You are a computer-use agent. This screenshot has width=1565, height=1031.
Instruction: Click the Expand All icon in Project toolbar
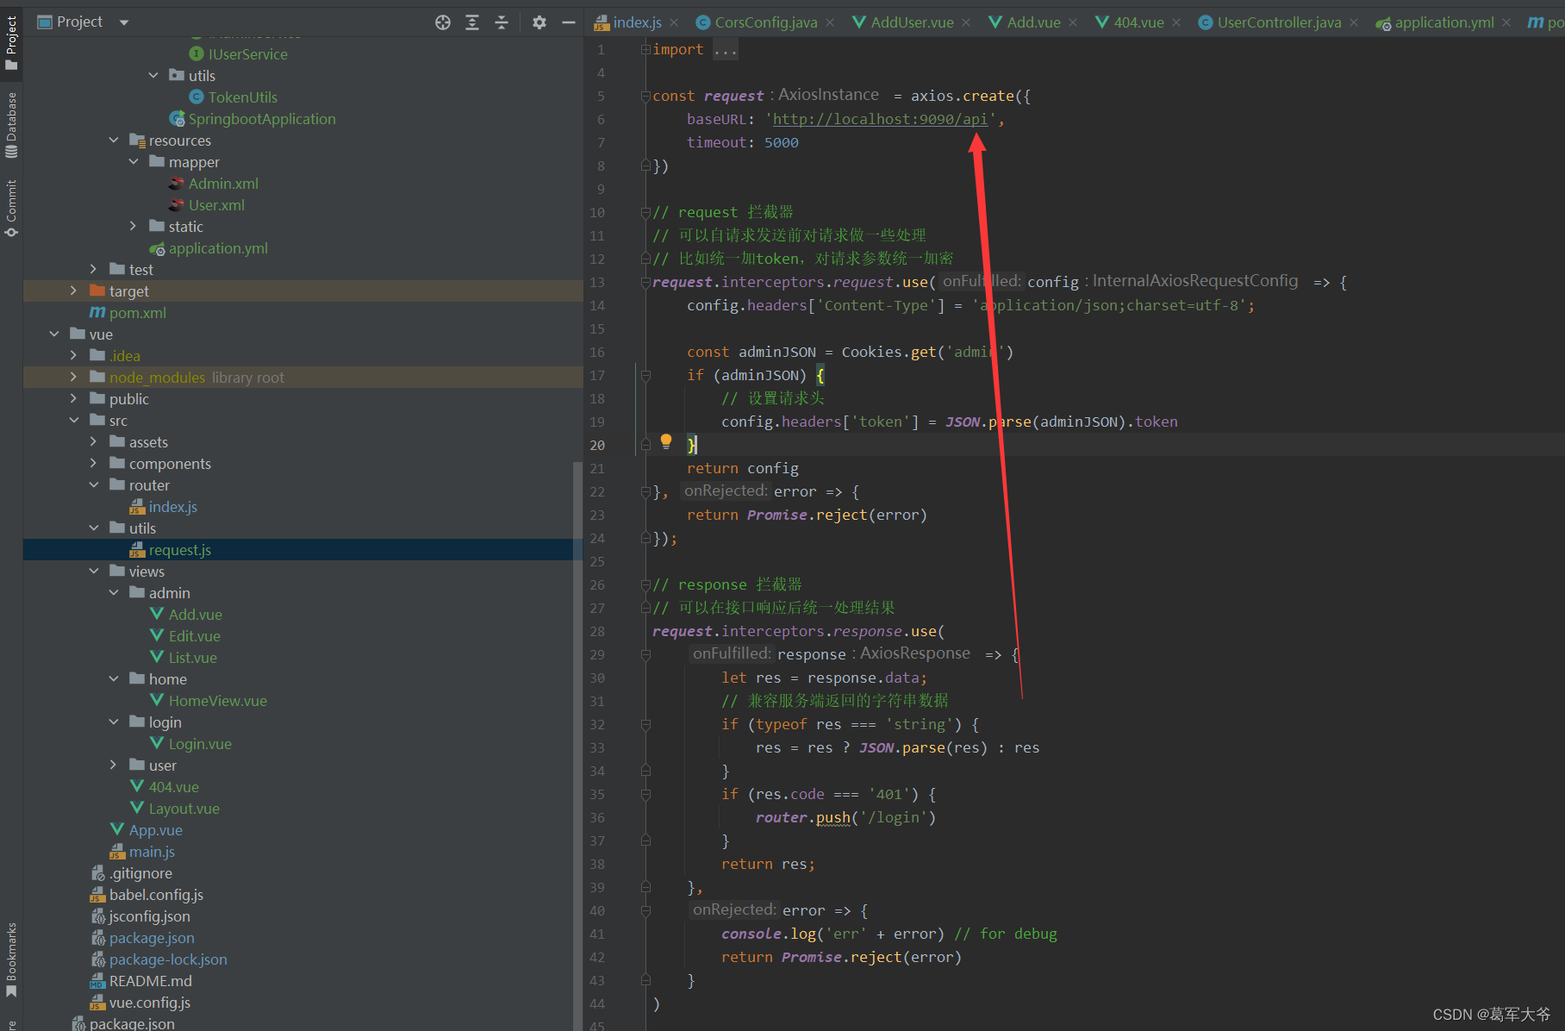472,22
